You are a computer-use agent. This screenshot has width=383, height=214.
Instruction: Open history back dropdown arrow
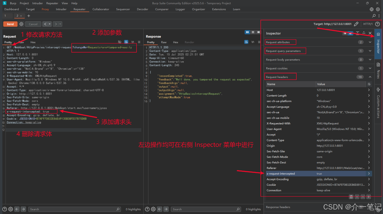click(x=50, y=24)
